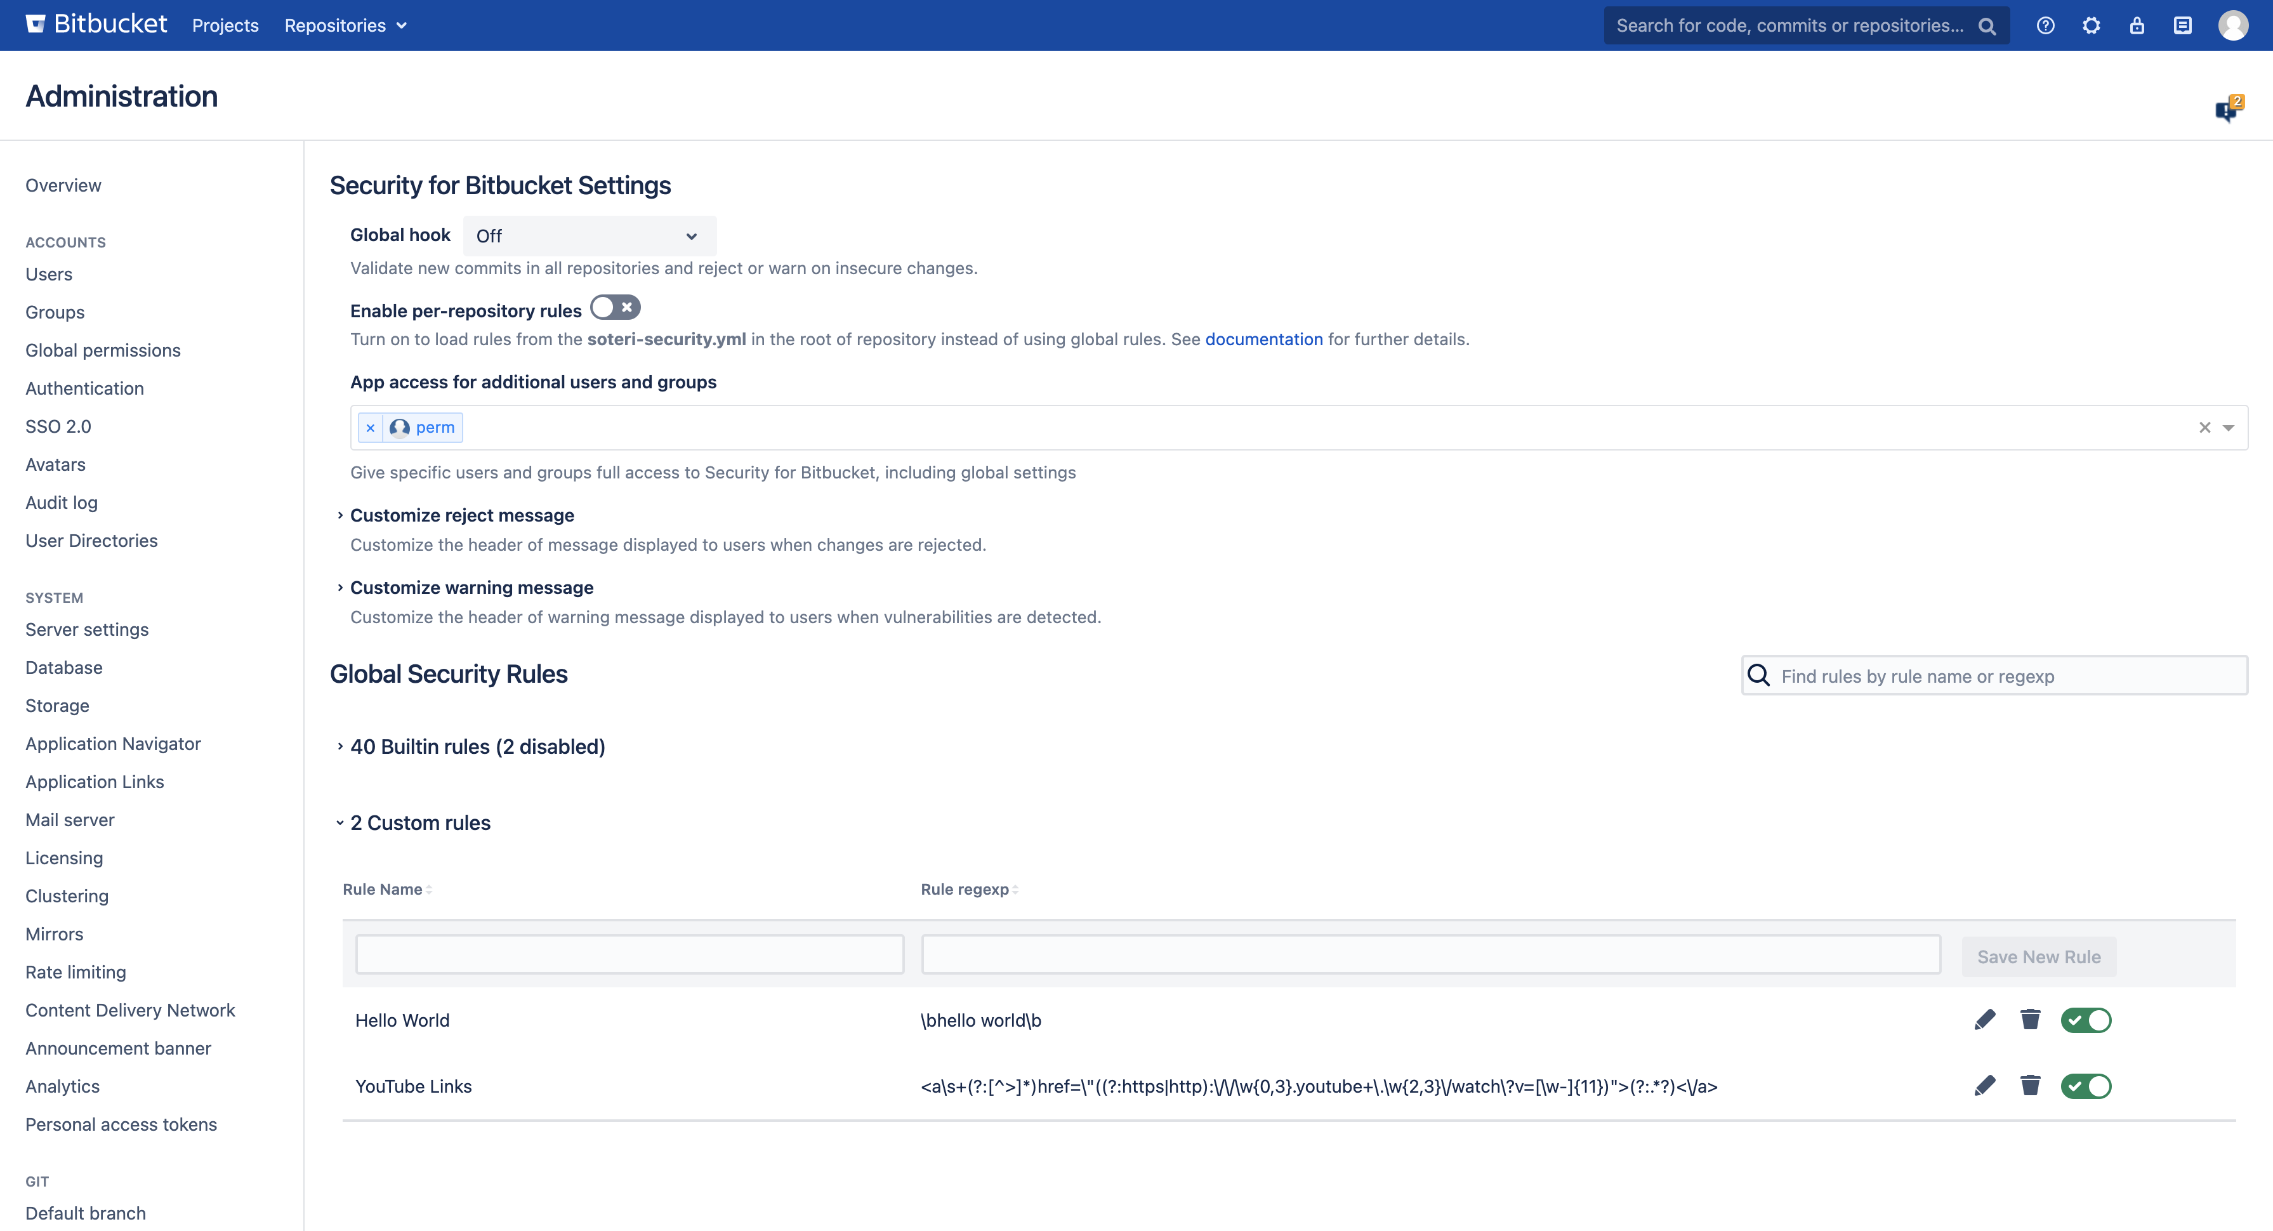Toggle Enable per-repository rules switch
The width and height of the screenshot is (2273, 1231).
coord(615,308)
